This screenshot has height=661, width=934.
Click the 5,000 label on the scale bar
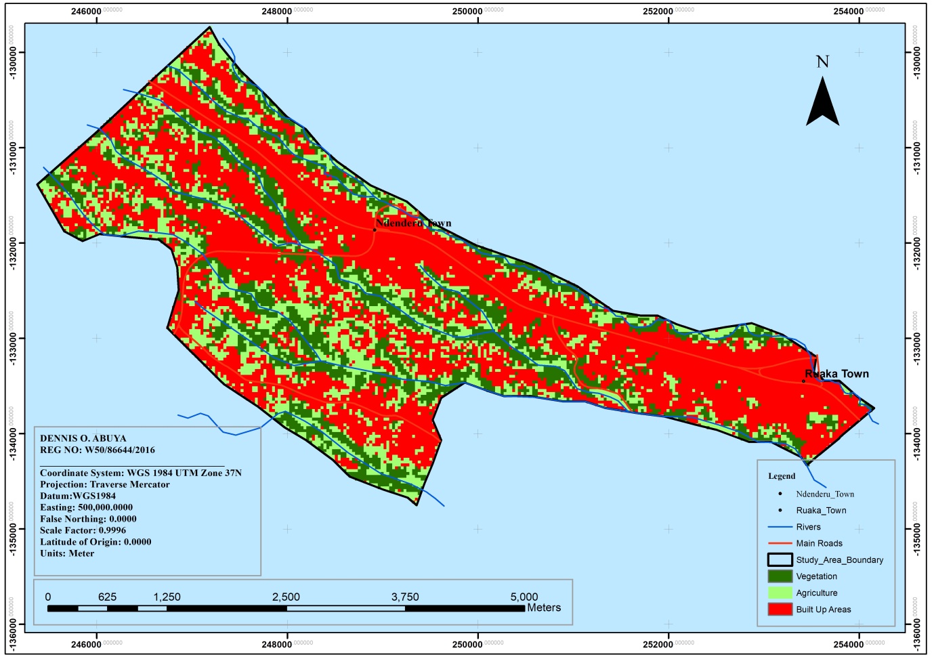coord(524,597)
